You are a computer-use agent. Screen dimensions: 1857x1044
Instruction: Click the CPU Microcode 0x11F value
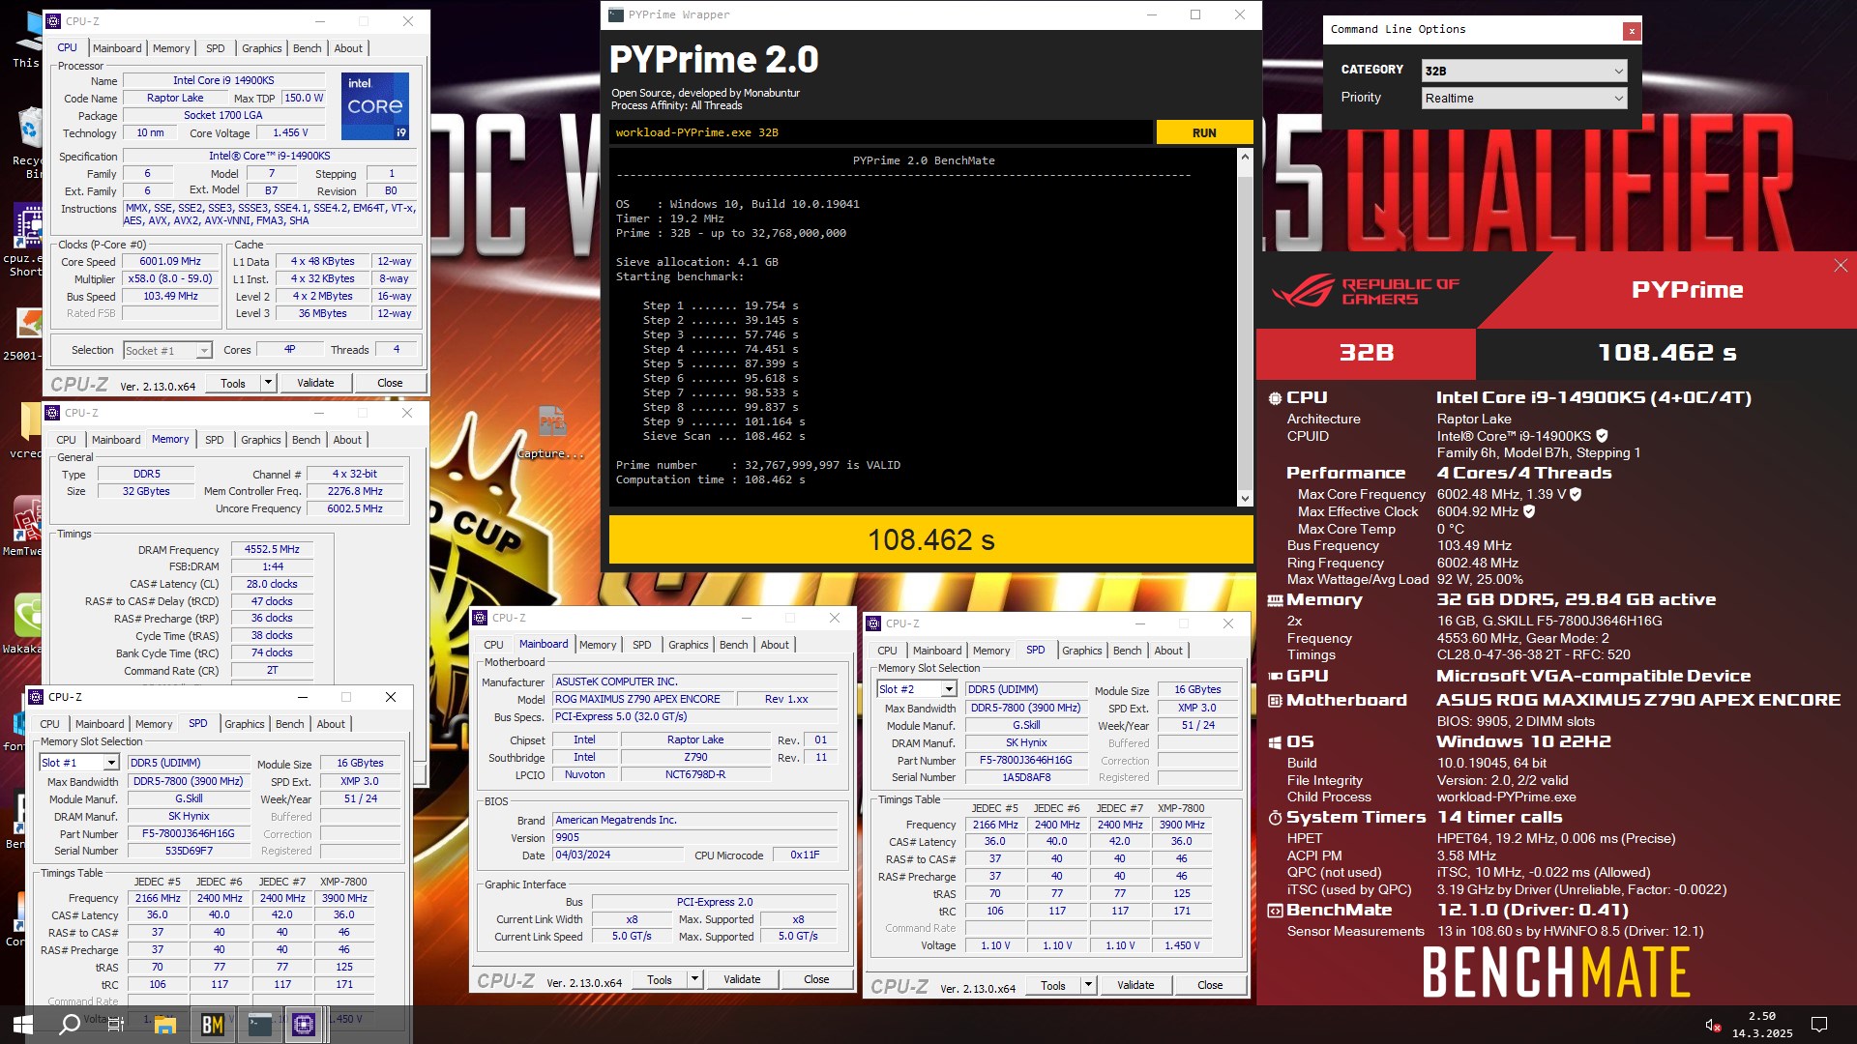[x=805, y=855]
